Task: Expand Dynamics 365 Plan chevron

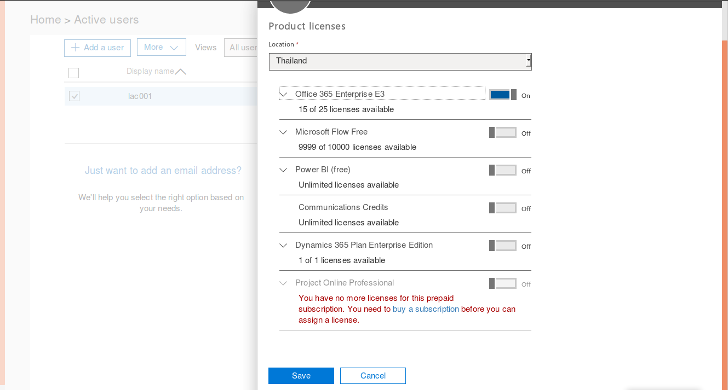Action: tap(283, 245)
